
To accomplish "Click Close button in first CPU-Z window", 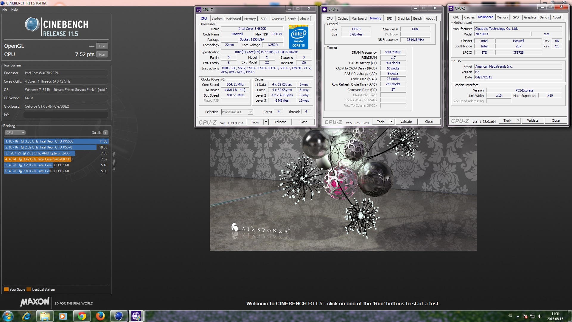I will pos(303,122).
